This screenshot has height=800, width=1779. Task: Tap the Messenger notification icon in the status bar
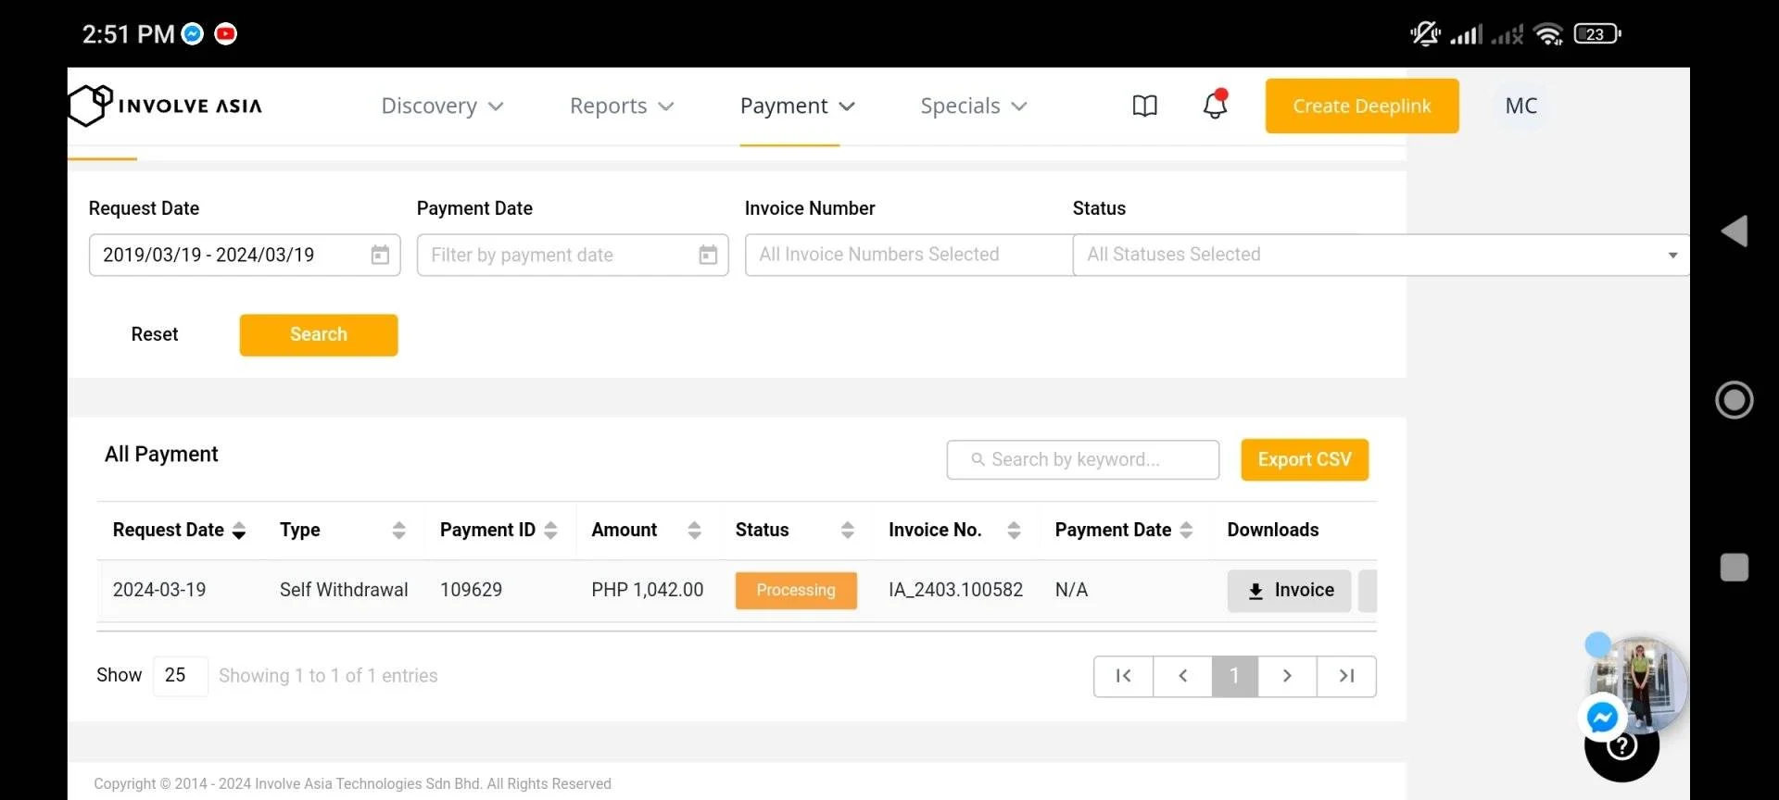pyautogui.click(x=192, y=34)
